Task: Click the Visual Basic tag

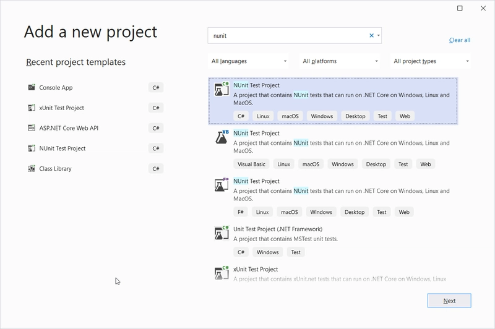Action: (251, 164)
